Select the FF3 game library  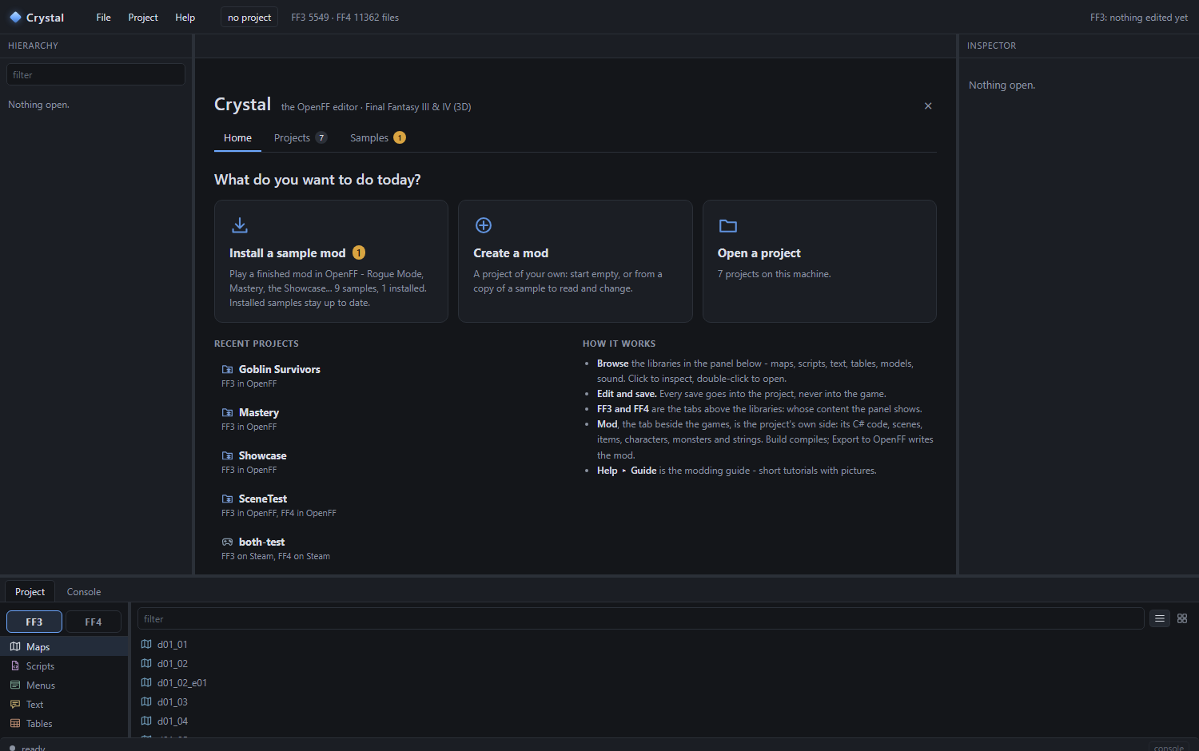pos(34,622)
